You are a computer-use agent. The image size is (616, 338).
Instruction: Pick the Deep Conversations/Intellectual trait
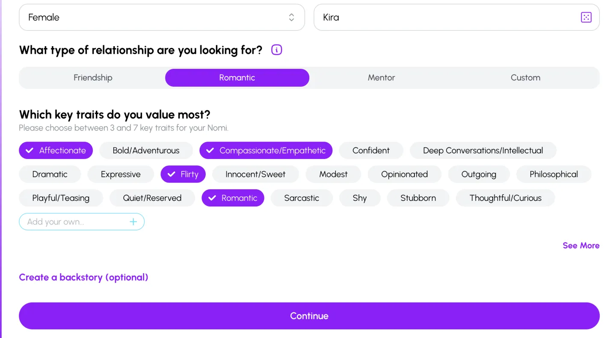click(x=483, y=150)
